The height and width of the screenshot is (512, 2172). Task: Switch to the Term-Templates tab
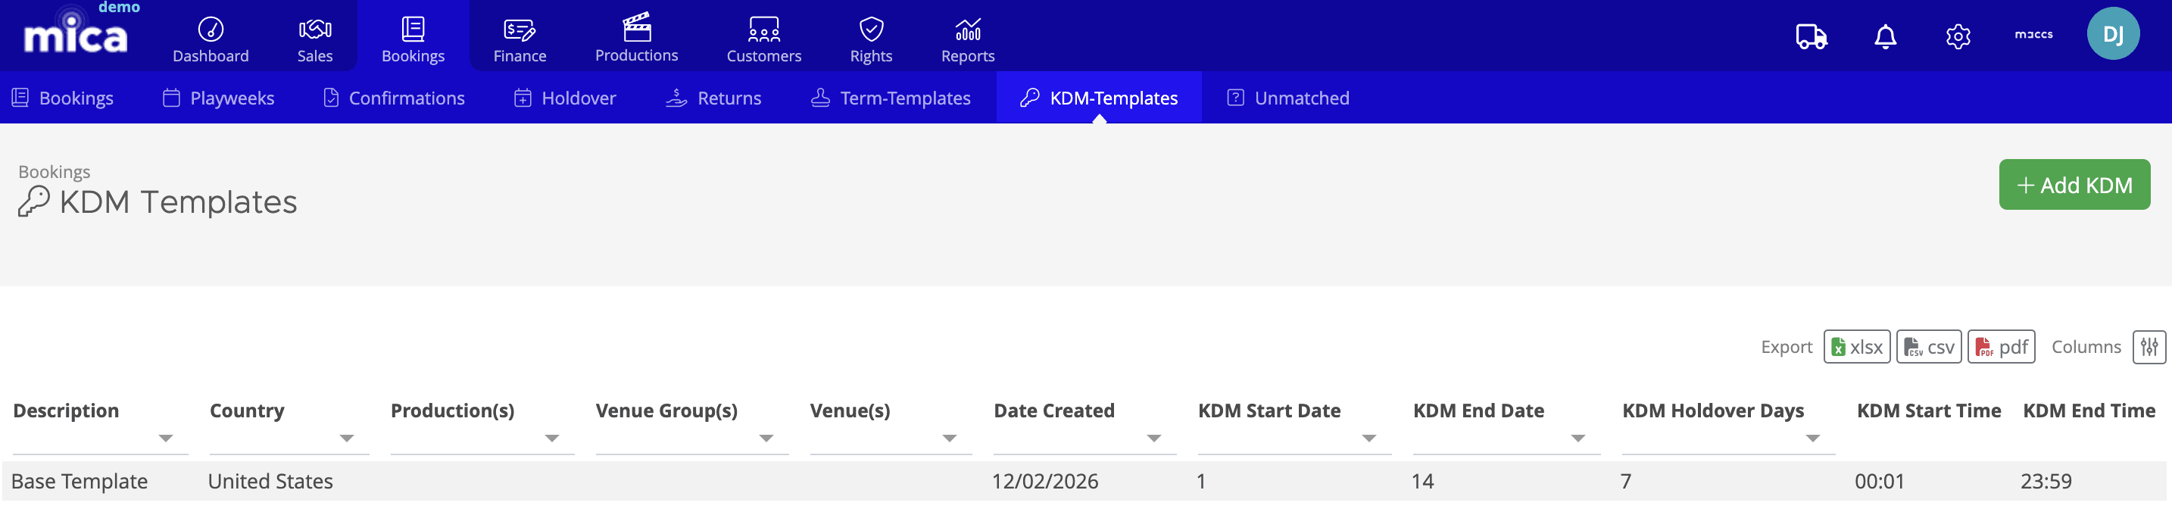[x=891, y=98]
